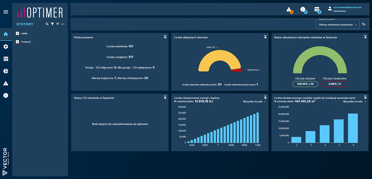Go to the Home dashboard tab in the sidebar

click(6, 35)
